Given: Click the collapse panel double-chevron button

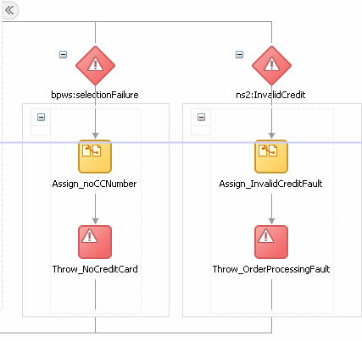Looking at the screenshot, I should (9, 10).
